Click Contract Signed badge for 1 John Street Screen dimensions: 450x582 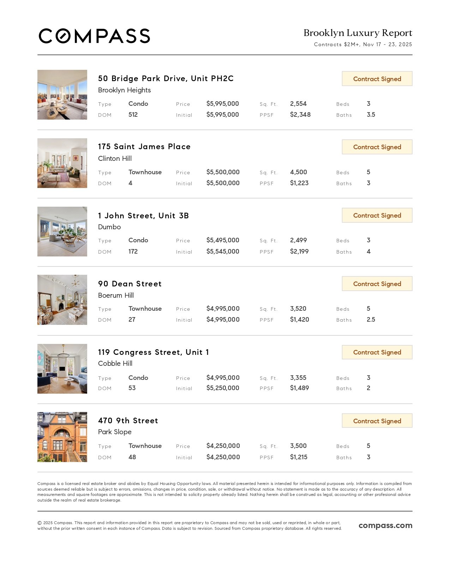(377, 216)
